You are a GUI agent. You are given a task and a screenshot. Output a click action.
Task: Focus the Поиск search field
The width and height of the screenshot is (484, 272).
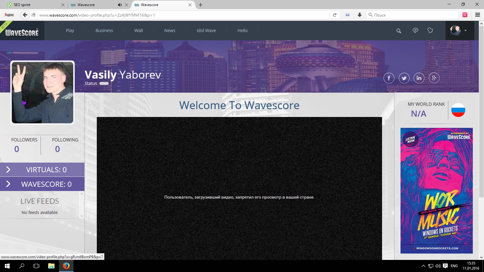pyautogui.click(x=412, y=15)
